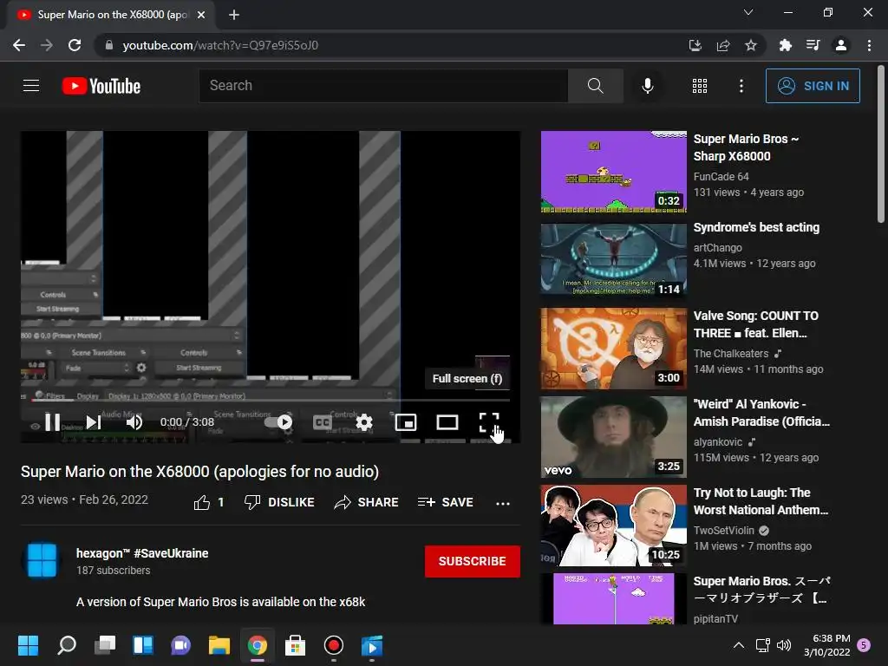888x666 pixels.
Task: Open Try Not to Laugh thumbnail
Action: click(x=613, y=525)
